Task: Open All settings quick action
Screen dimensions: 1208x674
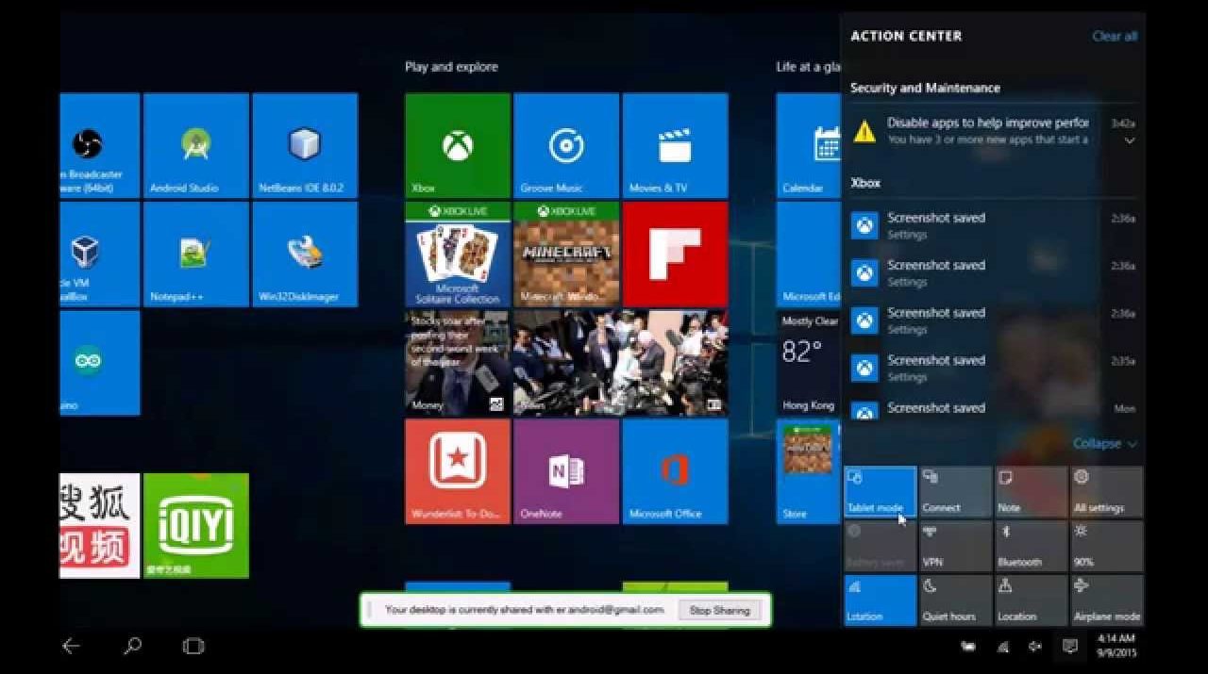Action: coord(1106,492)
